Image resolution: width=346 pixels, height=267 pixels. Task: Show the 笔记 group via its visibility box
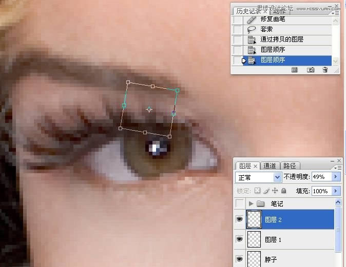239,203
